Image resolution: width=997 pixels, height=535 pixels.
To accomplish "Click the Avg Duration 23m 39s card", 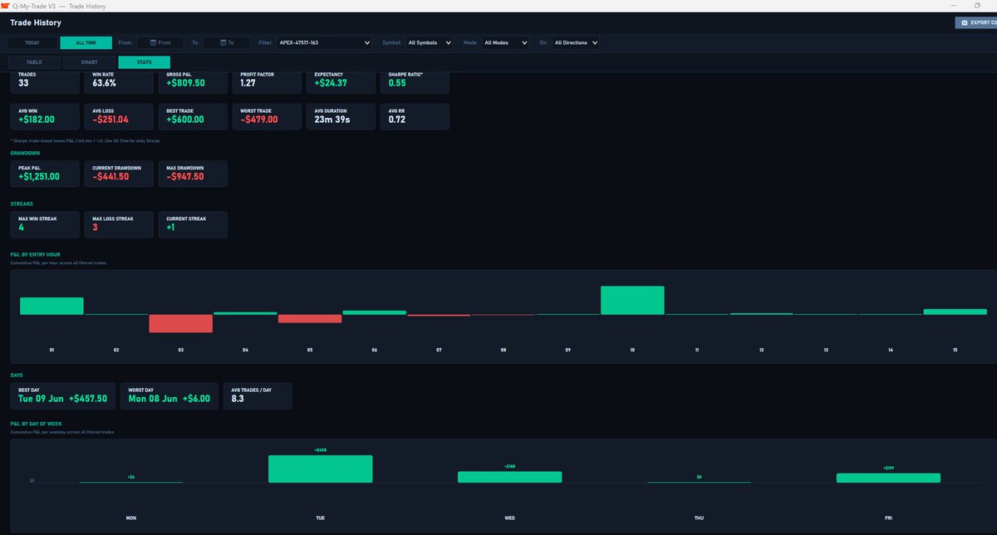I will click(341, 116).
